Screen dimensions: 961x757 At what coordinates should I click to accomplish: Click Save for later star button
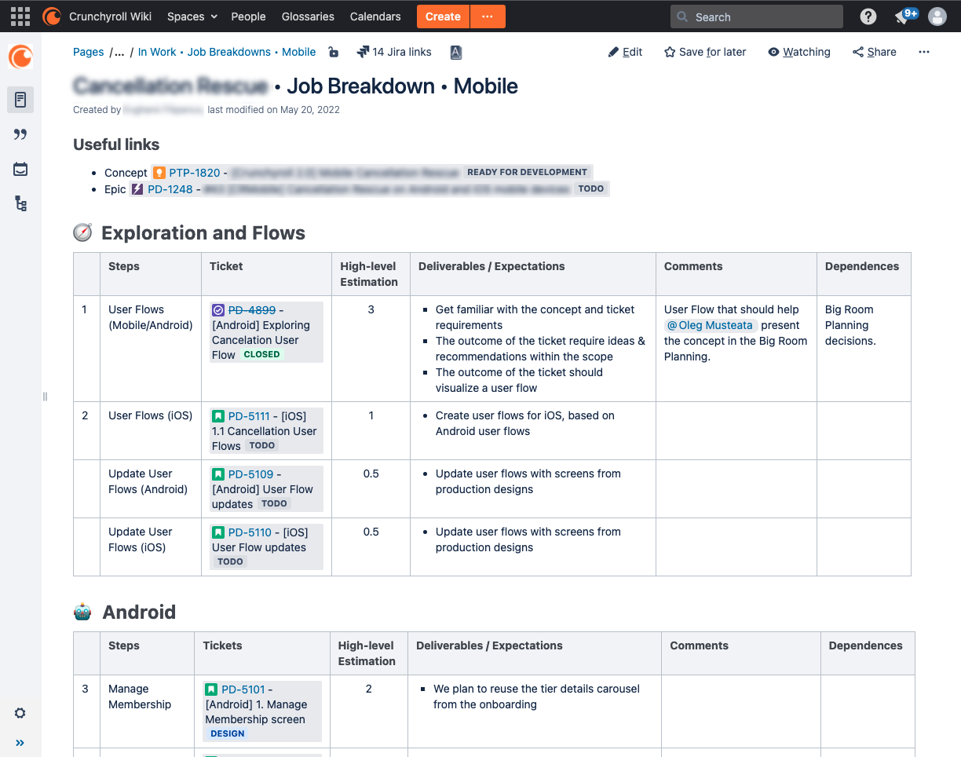point(705,52)
